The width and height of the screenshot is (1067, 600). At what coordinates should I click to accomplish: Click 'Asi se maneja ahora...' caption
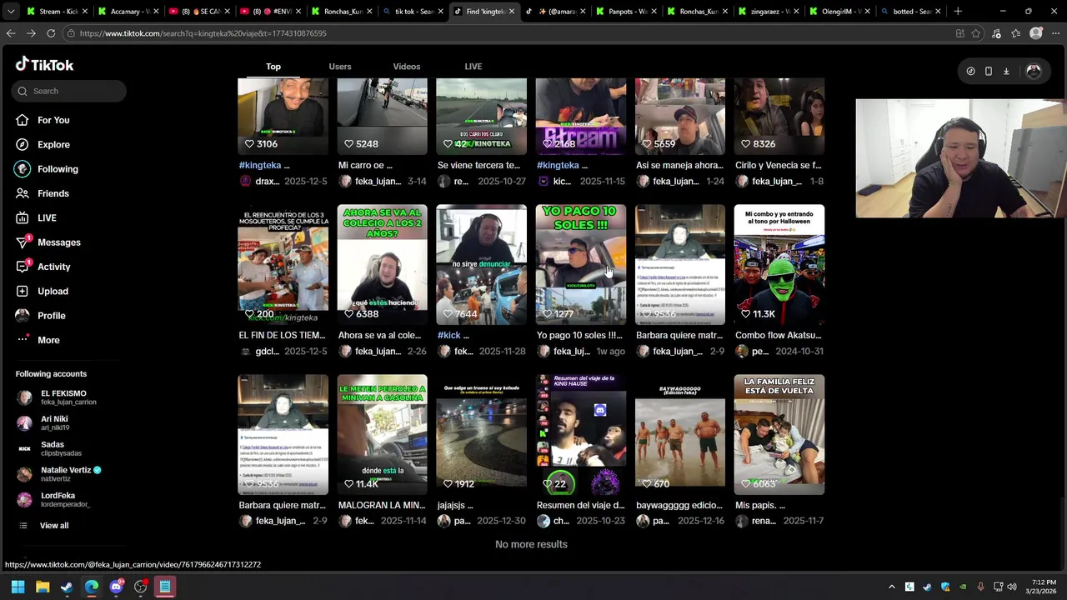(679, 165)
